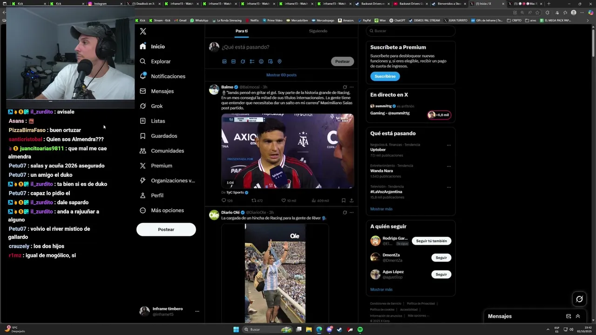
Task: Add a GIF to the new post
Action: point(234,61)
